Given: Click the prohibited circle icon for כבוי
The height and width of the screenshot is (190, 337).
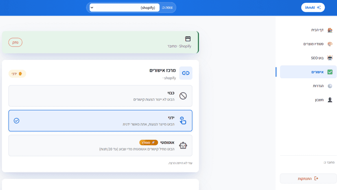Looking at the screenshot, I should pyautogui.click(x=183, y=96).
